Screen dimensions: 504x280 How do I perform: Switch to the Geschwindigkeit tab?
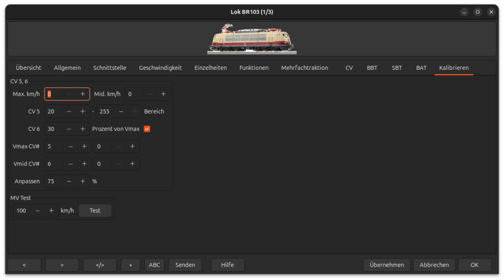(x=160, y=68)
